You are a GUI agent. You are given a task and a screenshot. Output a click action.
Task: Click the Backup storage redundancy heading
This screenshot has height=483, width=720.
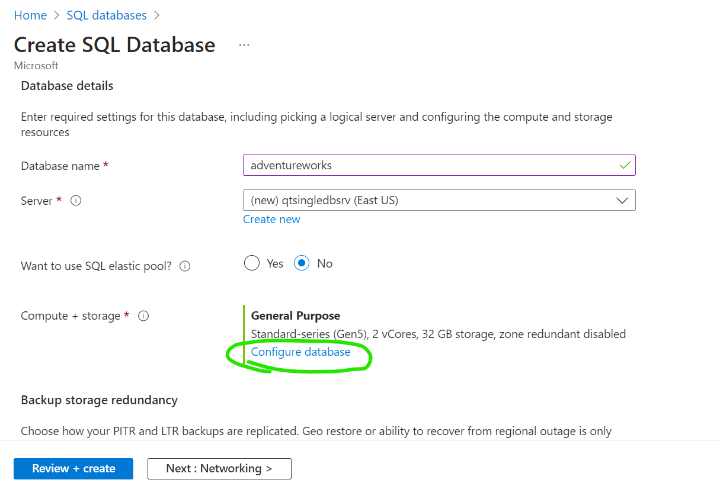point(99,400)
